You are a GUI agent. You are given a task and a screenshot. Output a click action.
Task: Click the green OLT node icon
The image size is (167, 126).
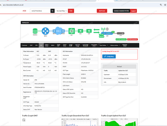tap(71, 31)
